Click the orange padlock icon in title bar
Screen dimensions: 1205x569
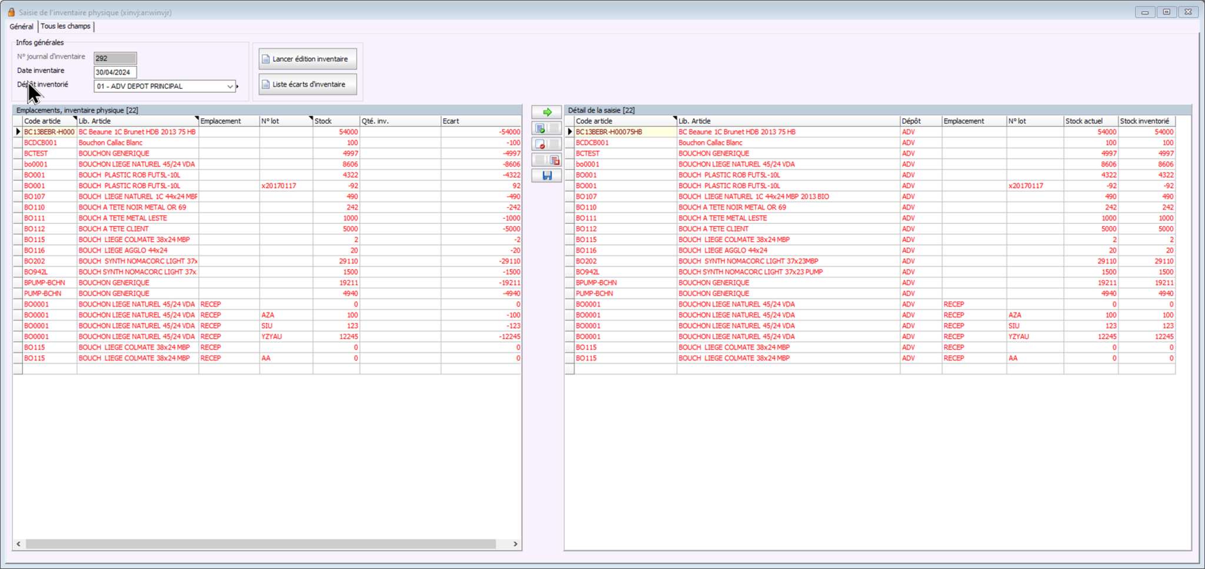11,12
